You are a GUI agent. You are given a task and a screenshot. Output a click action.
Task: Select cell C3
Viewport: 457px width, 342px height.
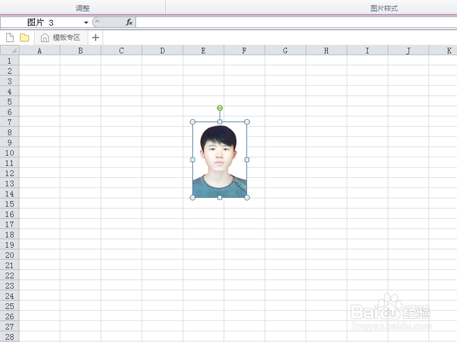(122, 81)
